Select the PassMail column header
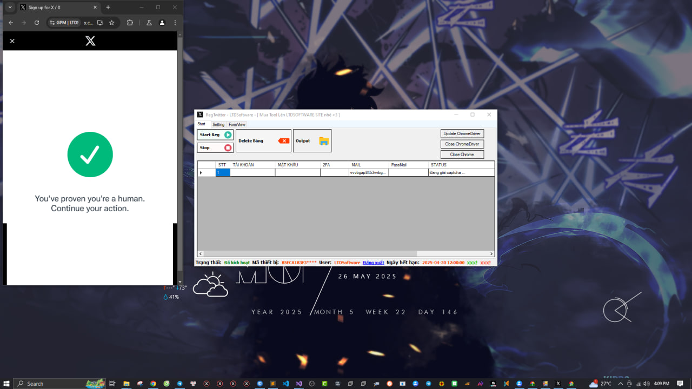692x389 pixels. (408, 165)
